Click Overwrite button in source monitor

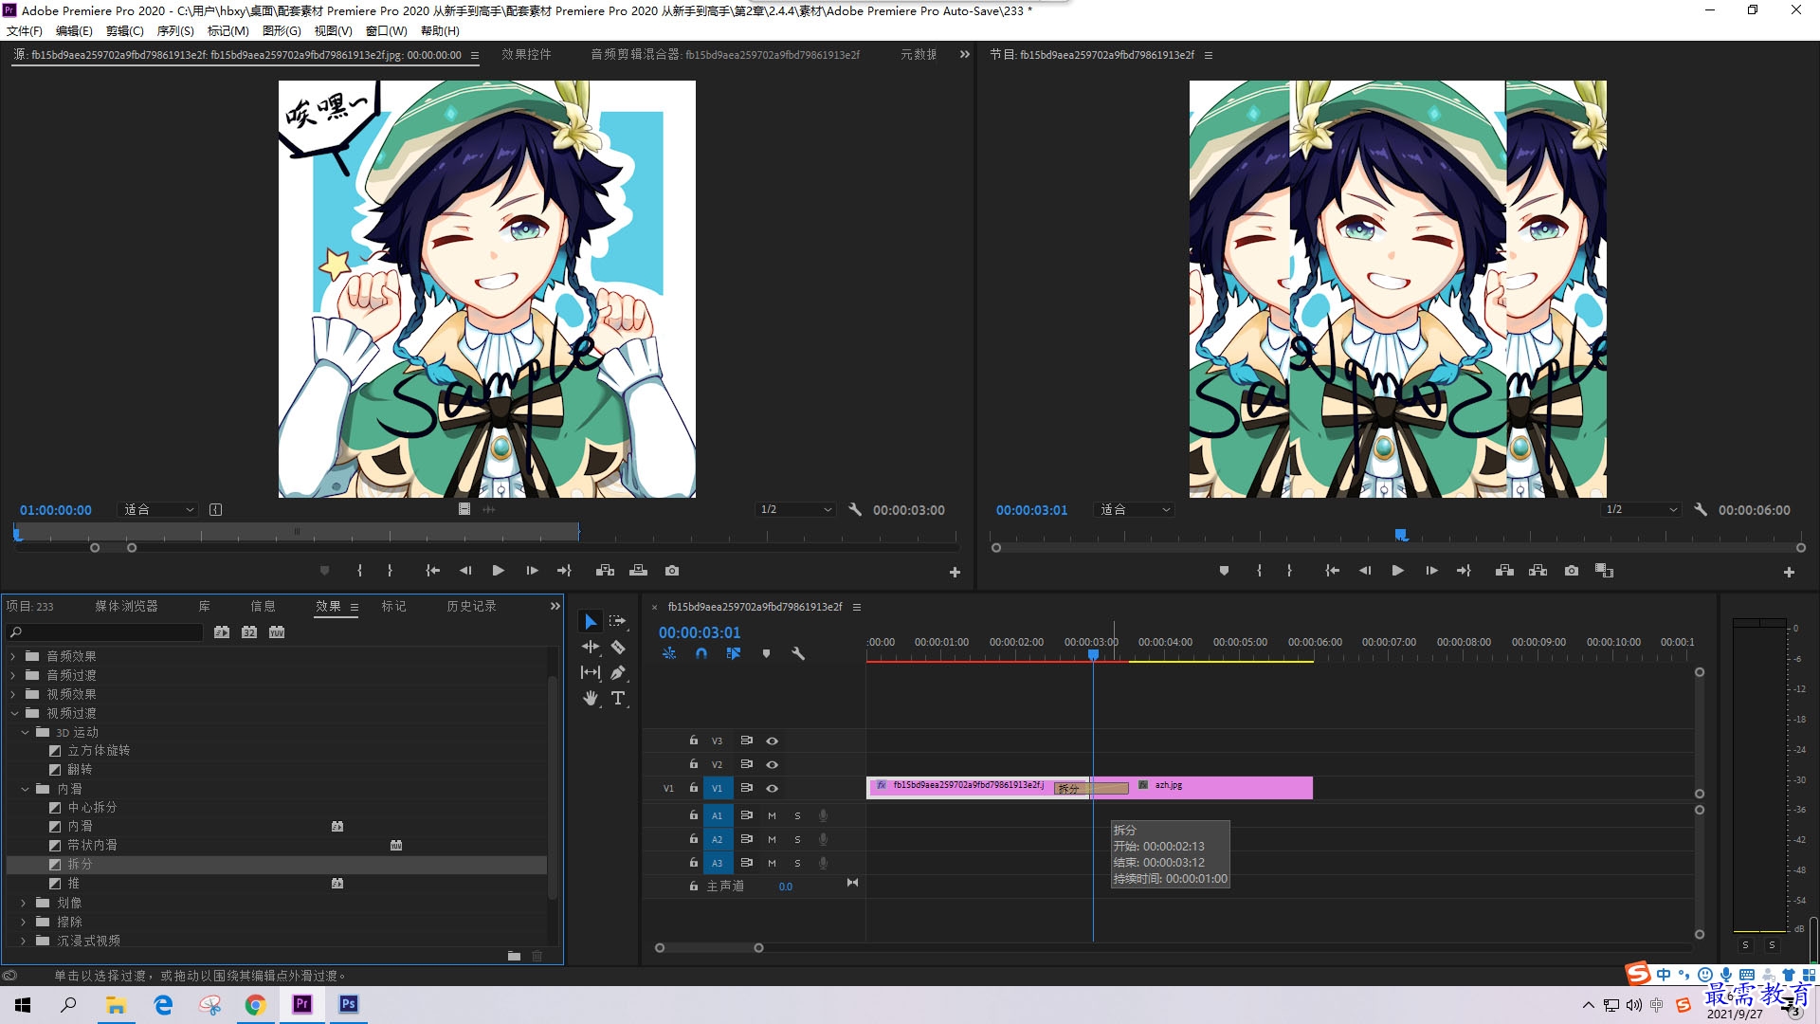coord(638,571)
